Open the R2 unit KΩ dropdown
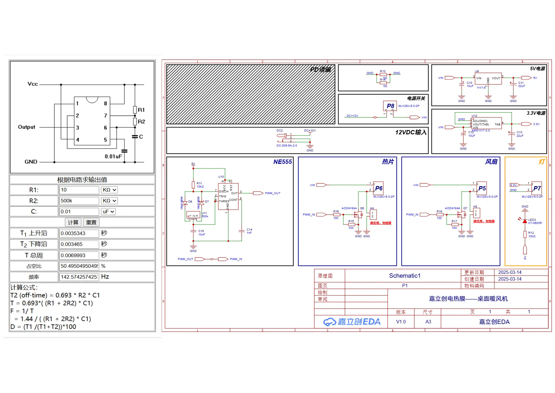This screenshot has height=393, width=555. pyautogui.click(x=109, y=201)
